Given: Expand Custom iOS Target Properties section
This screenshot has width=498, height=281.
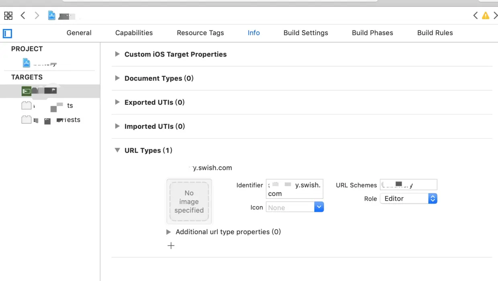Looking at the screenshot, I should pyautogui.click(x=117, y=54).
